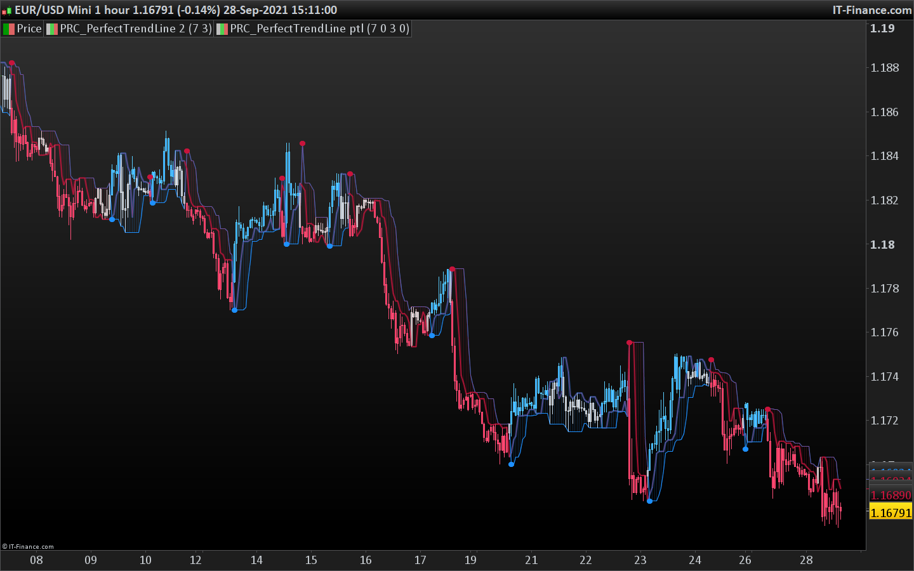Click the small chart icon beside EUR/USD Mini

coord(7,10)
